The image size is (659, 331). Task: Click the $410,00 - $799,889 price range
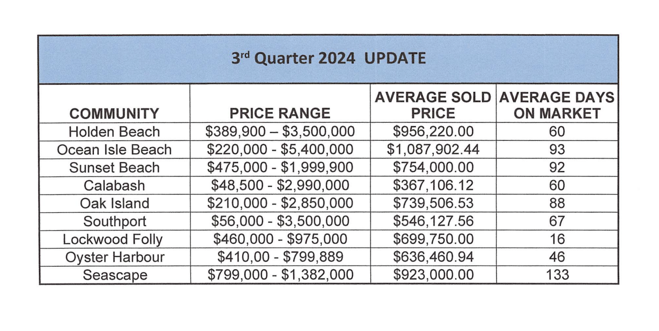pos(280,257)
